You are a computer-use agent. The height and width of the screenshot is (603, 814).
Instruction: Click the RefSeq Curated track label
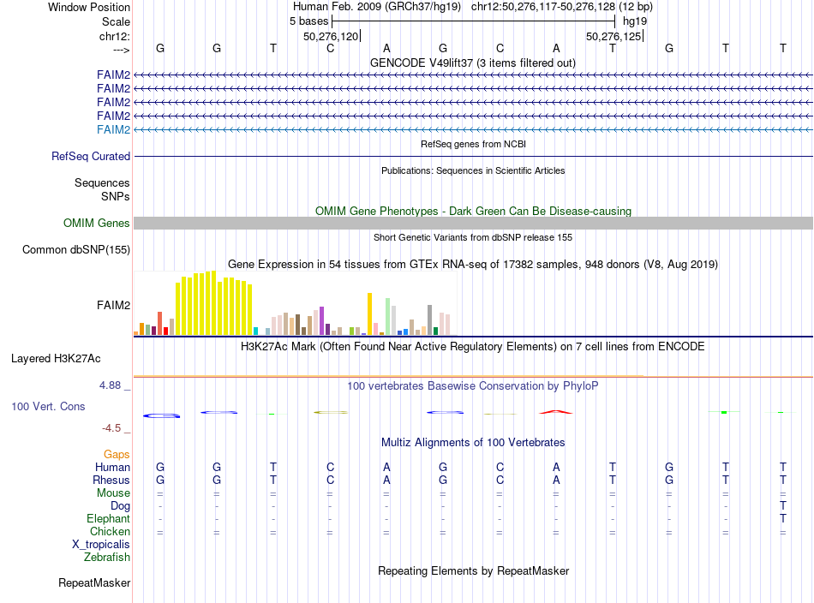[x=91, y=156]
